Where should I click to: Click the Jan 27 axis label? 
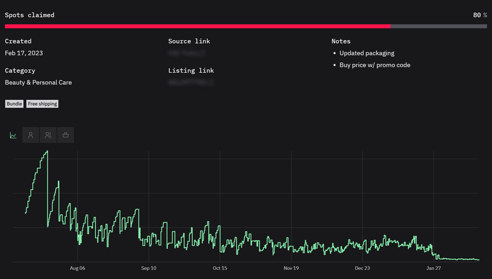click(433, 268)
